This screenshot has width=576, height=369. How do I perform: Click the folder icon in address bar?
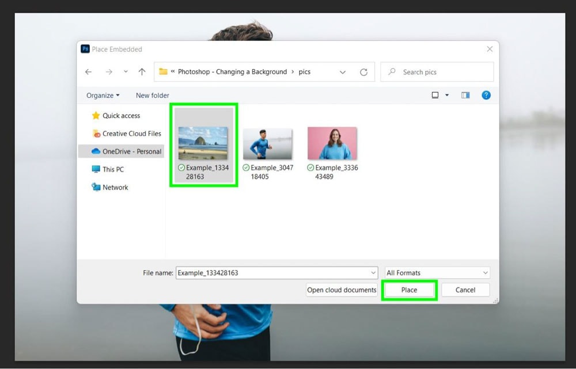coord(163,71)
